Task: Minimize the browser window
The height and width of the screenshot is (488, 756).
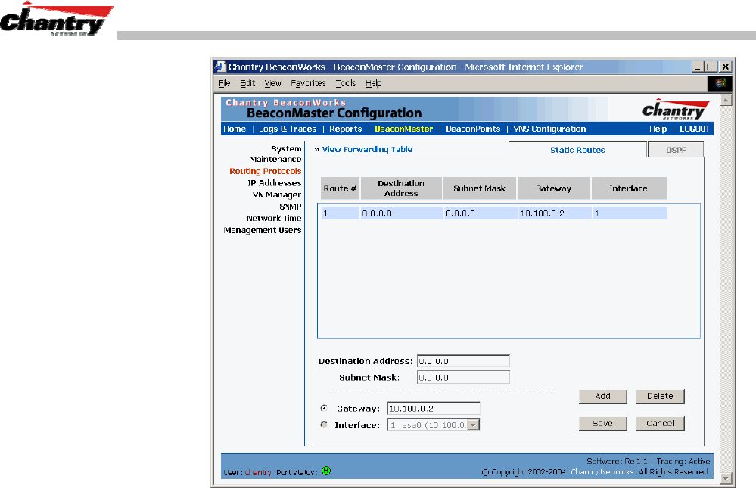Action: pos(697,67)
